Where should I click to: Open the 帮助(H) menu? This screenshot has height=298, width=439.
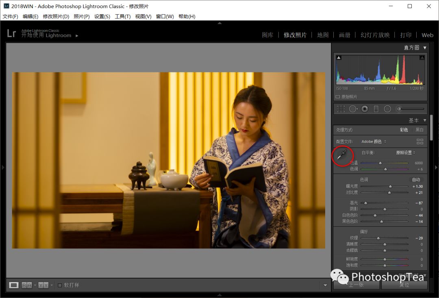point(187,17)
